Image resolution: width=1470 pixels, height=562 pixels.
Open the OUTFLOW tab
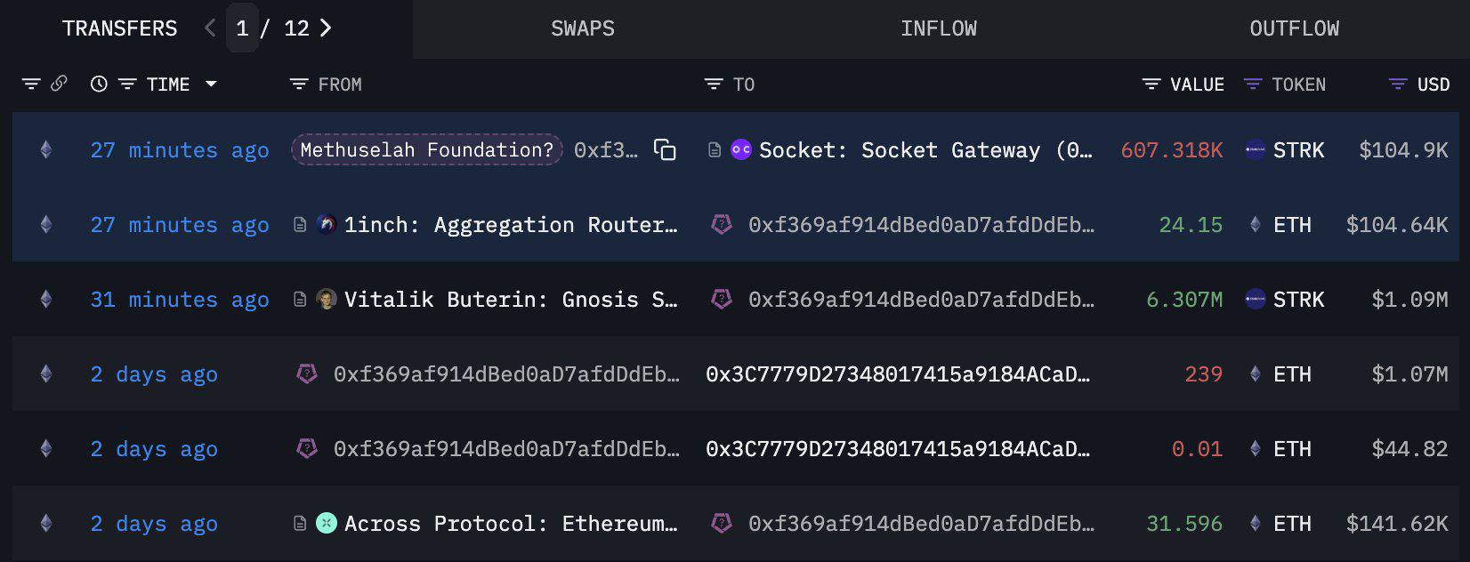click(x=1294, y=28)
